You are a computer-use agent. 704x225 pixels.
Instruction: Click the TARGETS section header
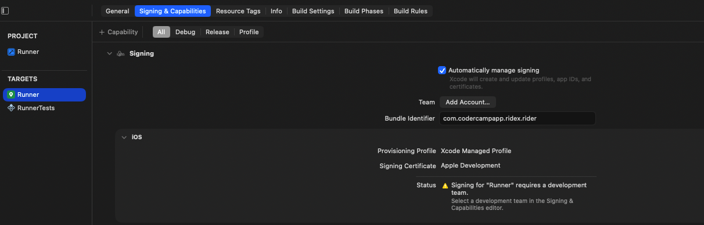pos(23,79)
